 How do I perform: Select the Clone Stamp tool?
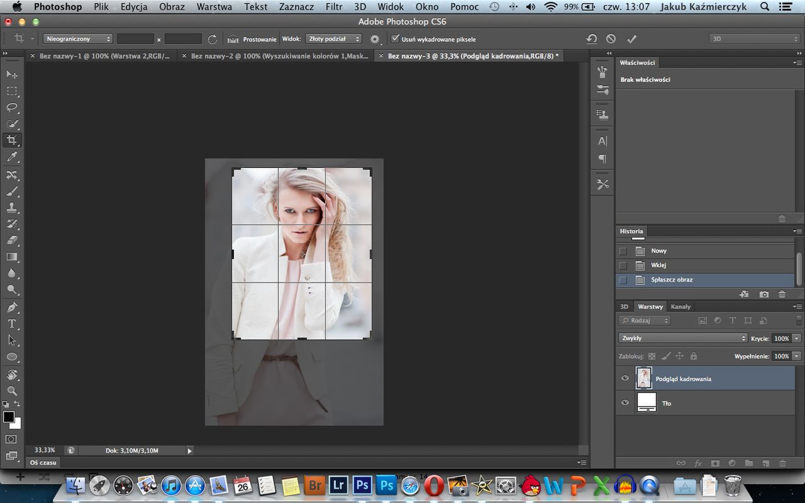tap(12, 207)
